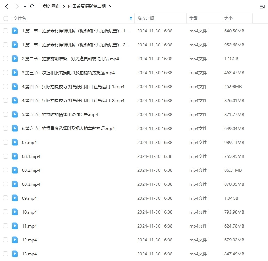Open 6.第六节：拍摄角度选择以及把人拍美的技巧.mp4
268x261 pixels.
(68, 128)
